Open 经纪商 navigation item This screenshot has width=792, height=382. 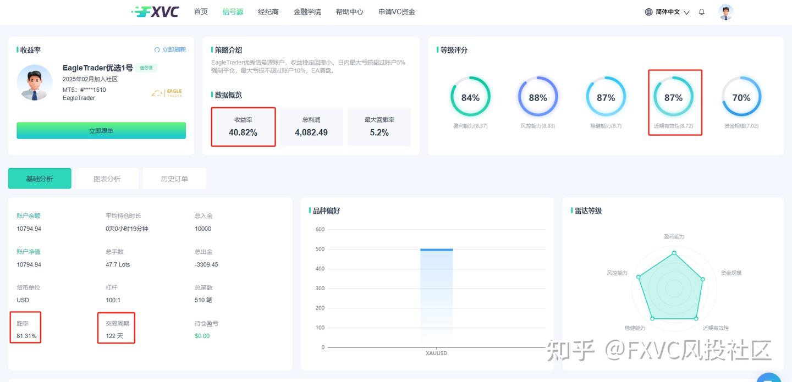(x=268, y=12)
